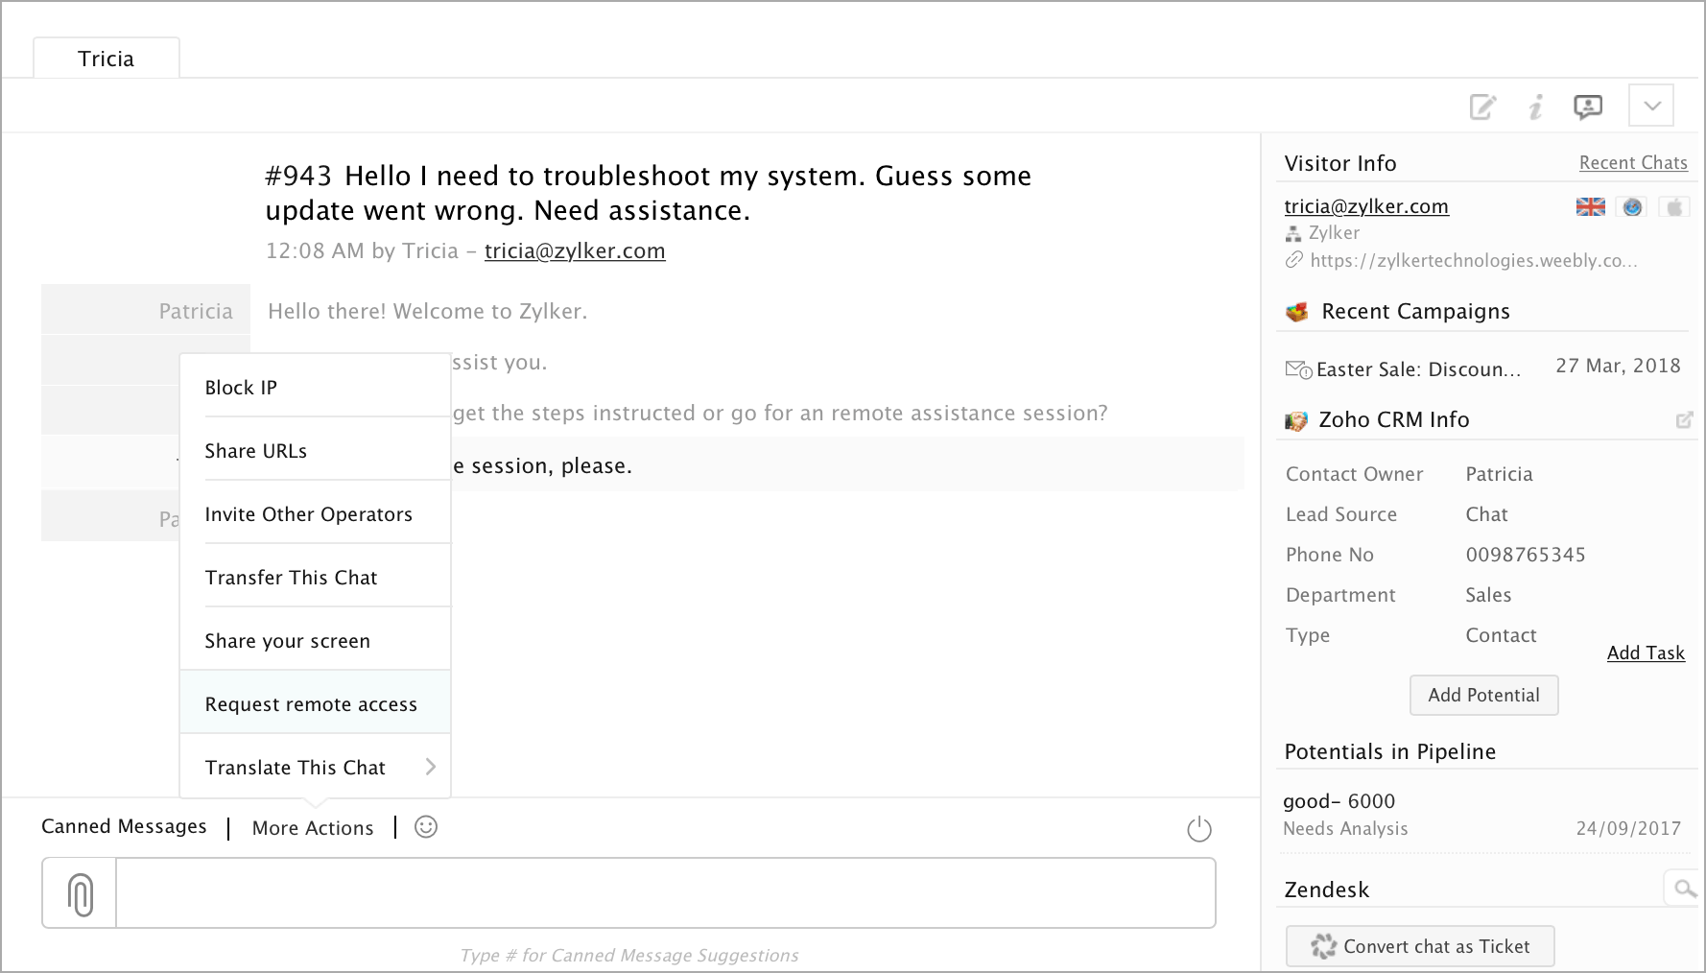Click tricia@zylker.com in Visitor Info
This screenshot has width=1706, height=973.
pyautogui.click(x=1366, y=206)
